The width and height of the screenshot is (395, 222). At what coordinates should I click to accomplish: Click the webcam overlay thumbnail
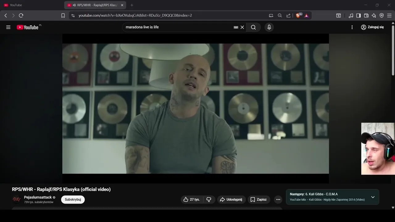(x=378, y=149)
